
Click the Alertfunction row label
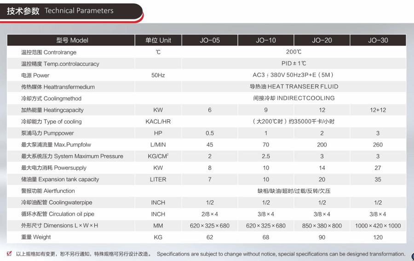coord(48,191)
